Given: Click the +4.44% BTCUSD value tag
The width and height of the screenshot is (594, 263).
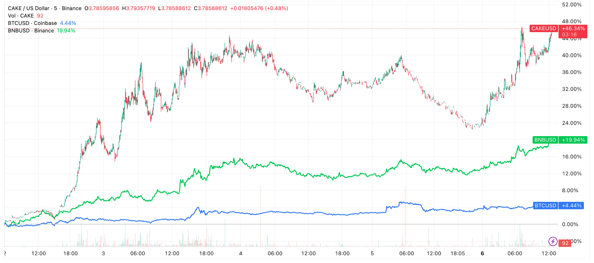Looking at the screenshot, I should tap(571, 206).
